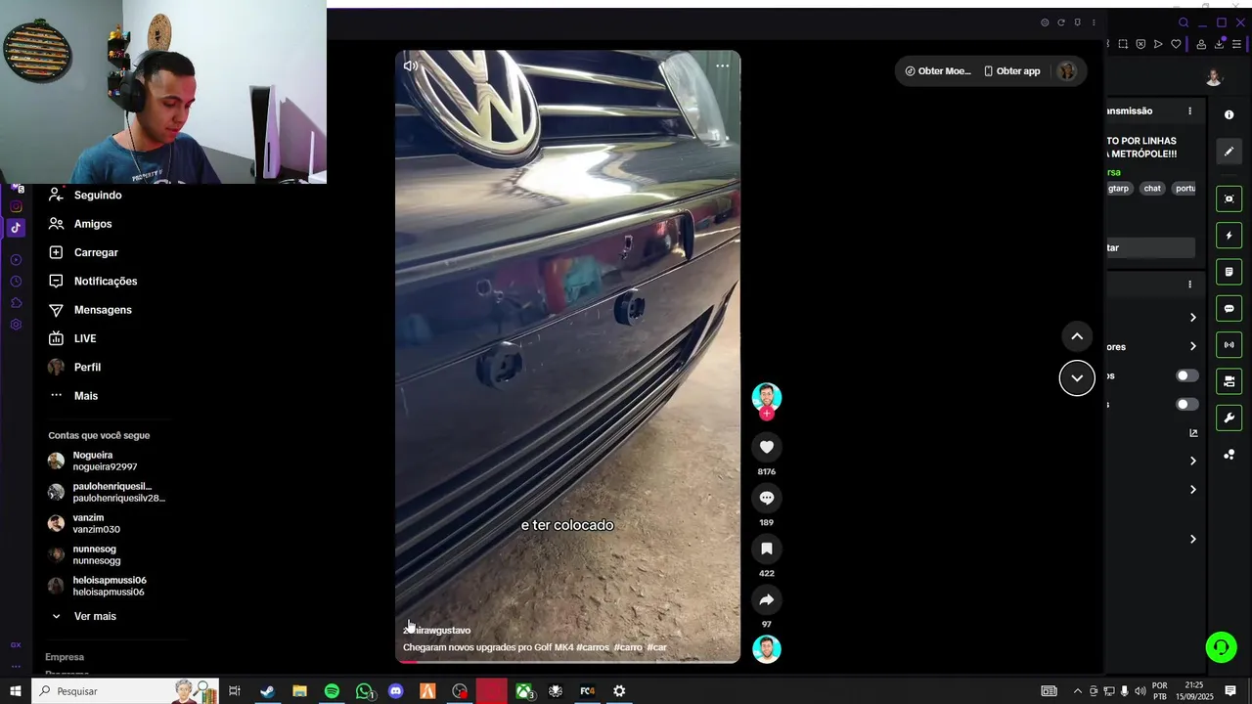
Task: Open the sound disc thumbnail below share
Action: [x=767, y=649]
